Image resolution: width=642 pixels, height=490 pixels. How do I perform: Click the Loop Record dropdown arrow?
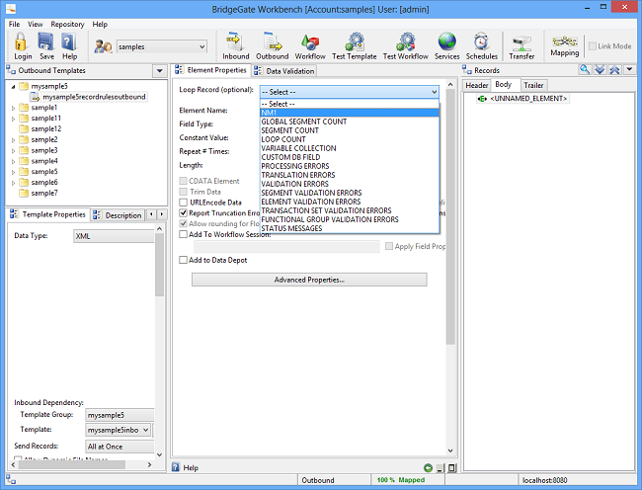pos(434,92)
